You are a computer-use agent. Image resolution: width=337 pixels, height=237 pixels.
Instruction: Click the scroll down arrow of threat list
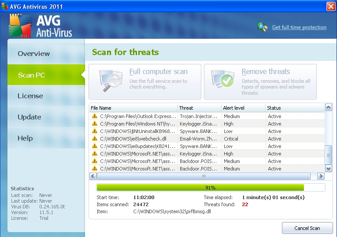coord(328,168)
